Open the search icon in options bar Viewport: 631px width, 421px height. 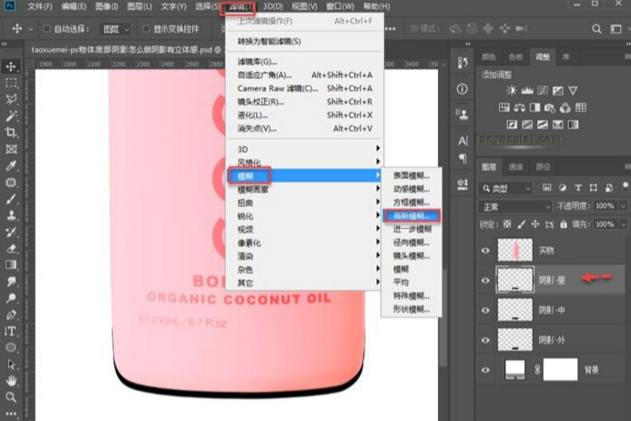596,28
